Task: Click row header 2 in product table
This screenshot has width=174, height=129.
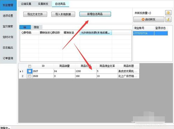Action: coord(23,76)
